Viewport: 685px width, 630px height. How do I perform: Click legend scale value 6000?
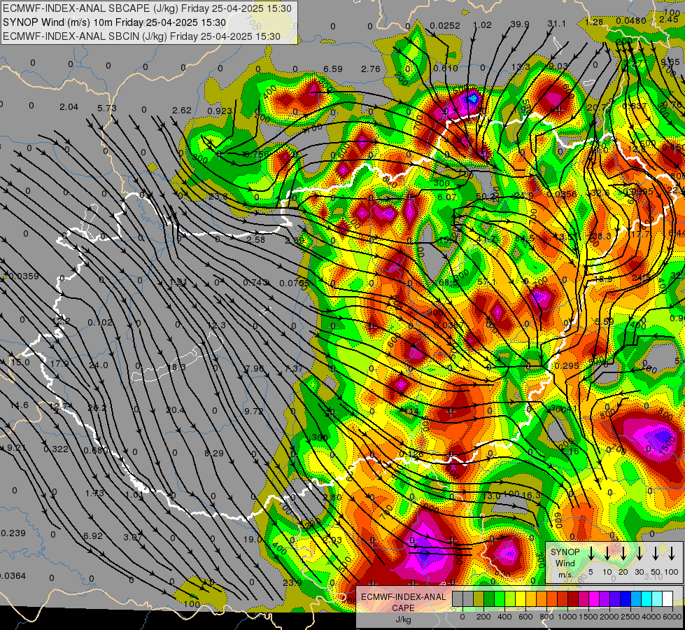pos(672,617)
